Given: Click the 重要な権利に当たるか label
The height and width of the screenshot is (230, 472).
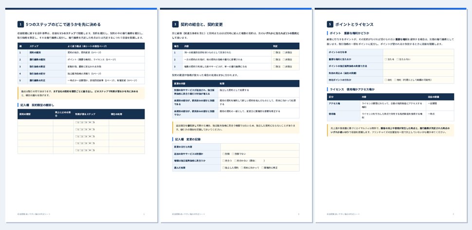Looking at the screenshot, I should (355, 59).
